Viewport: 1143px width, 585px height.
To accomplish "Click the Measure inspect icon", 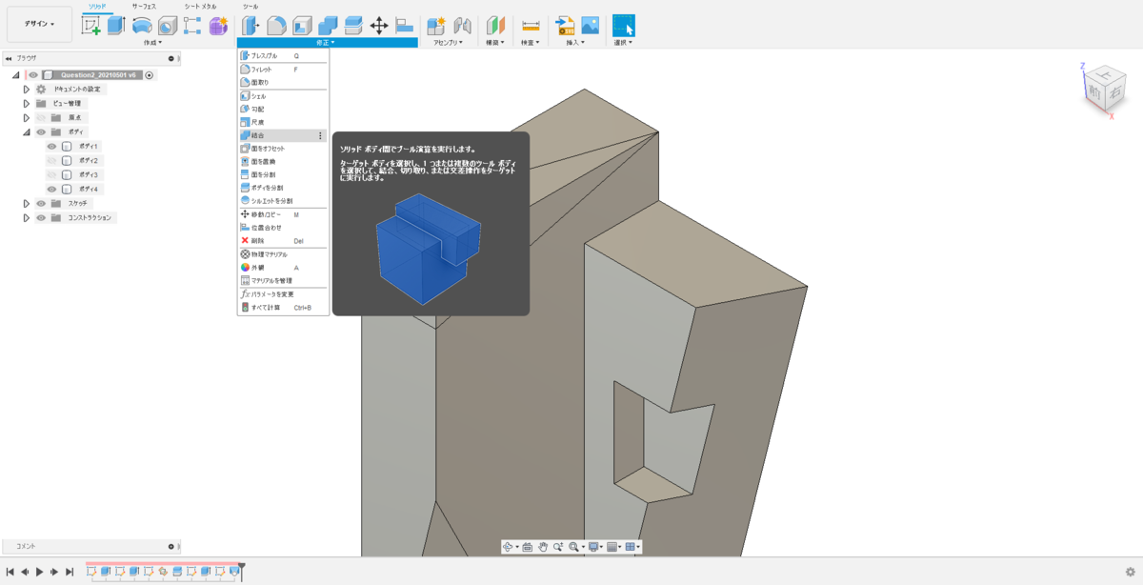I will [x=531, y=26].
